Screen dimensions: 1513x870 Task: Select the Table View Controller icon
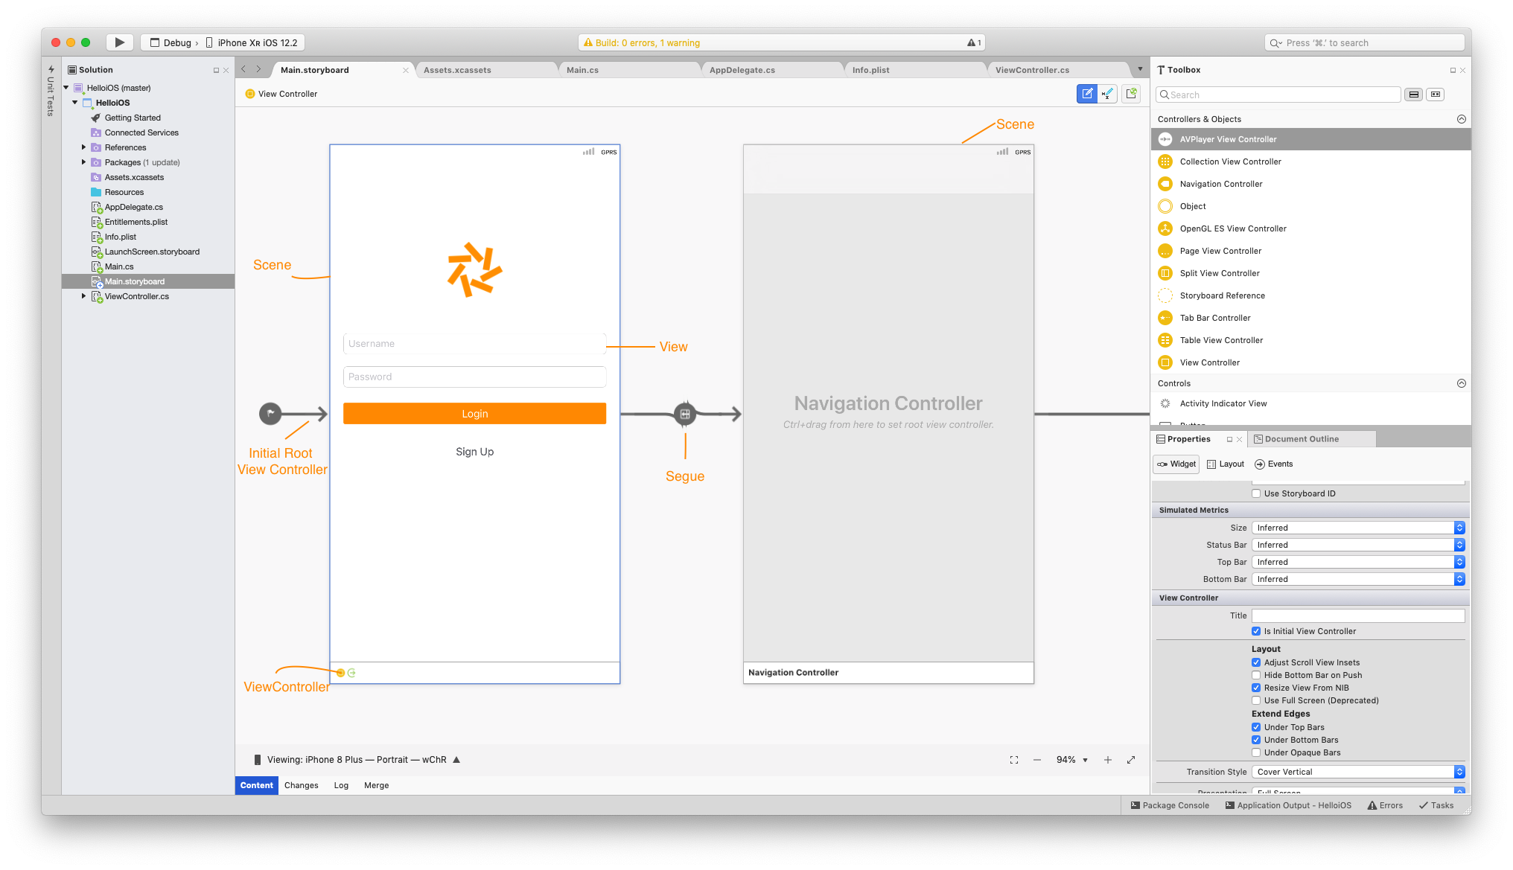[1165, 339]
